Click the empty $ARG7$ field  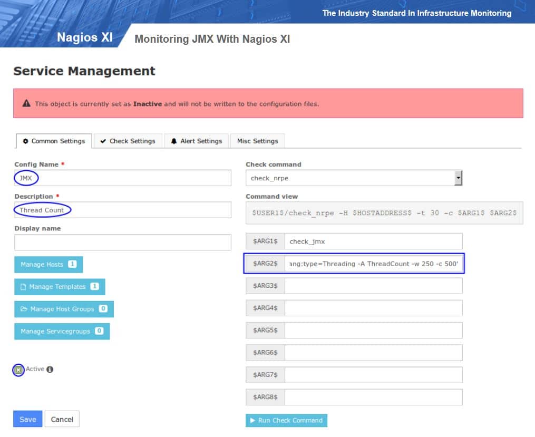[x=374, y=375]
